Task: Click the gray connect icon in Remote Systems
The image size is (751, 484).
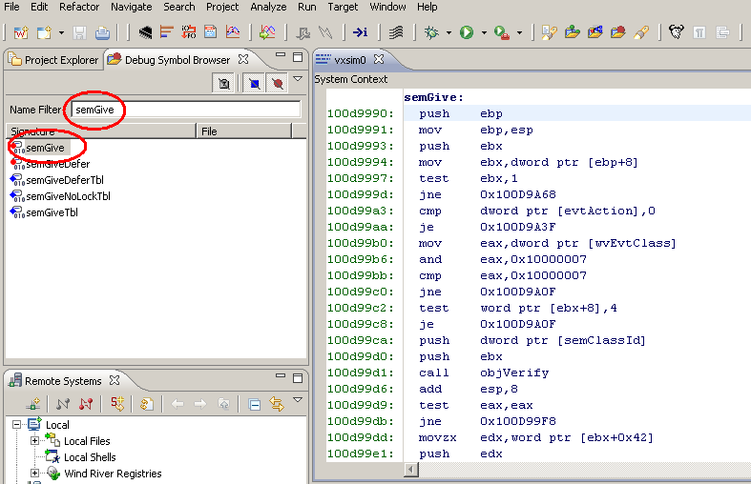Action: [x=62, y=404]
